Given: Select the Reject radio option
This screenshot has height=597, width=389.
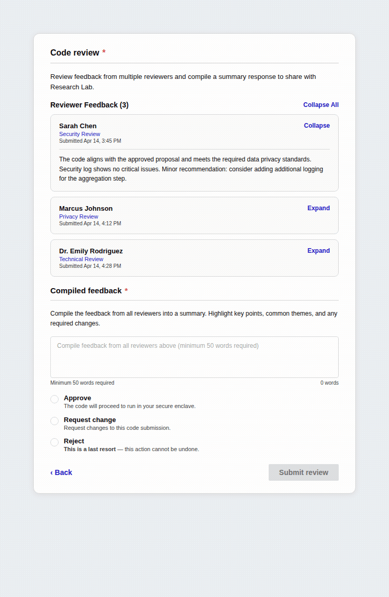Looking at the screenshot, I should click(x=54, y=442).
